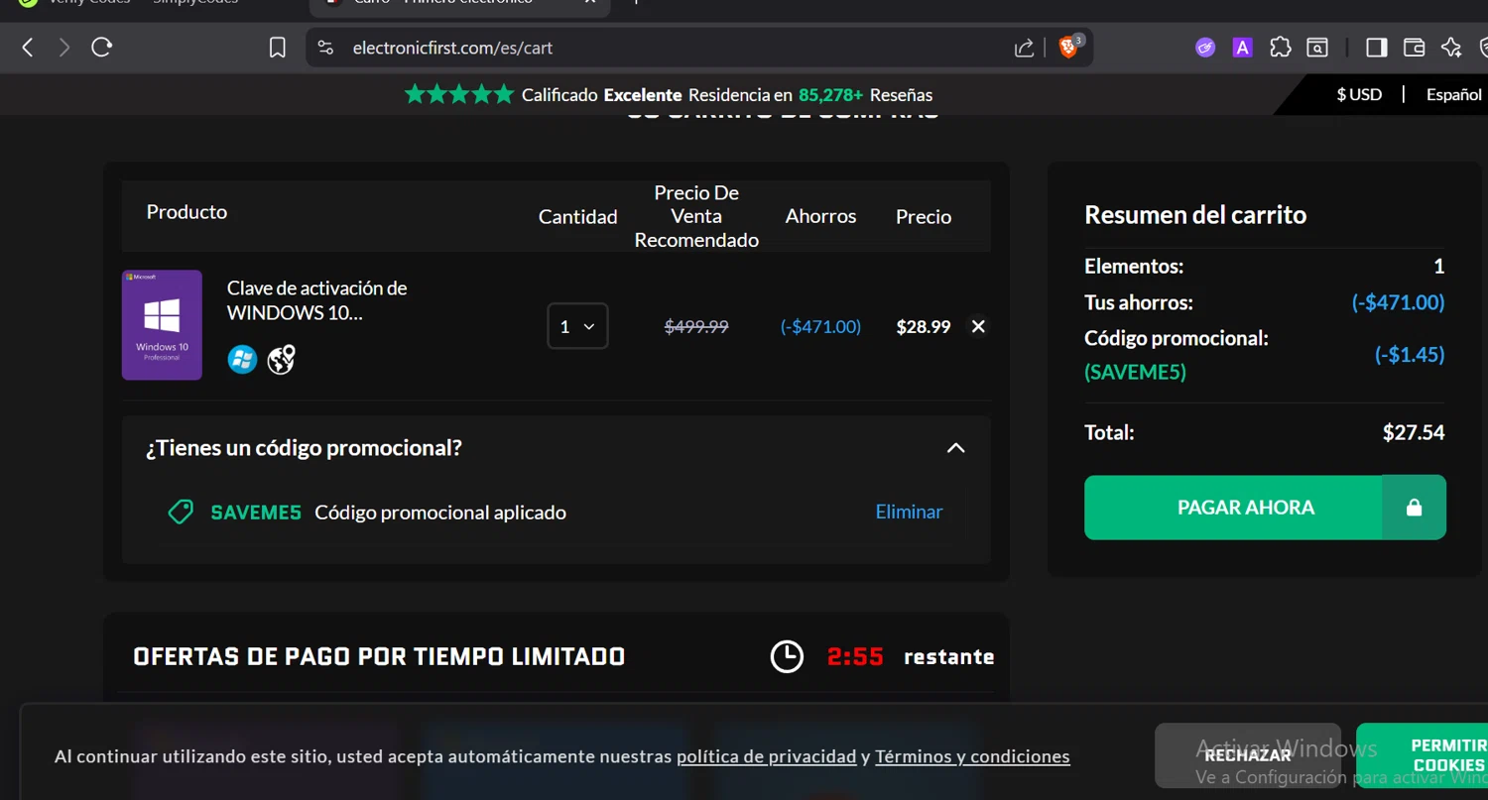Click the PAGAR AHORA button
1488x800 pixels.
click(1246, 508)
